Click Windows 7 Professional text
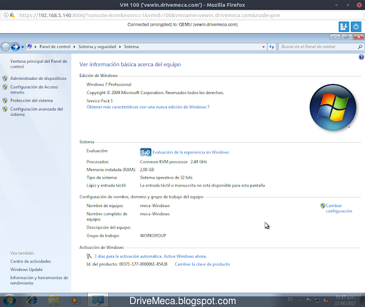The height and width of the screenshot is (307, 365). tap(109, 84)
